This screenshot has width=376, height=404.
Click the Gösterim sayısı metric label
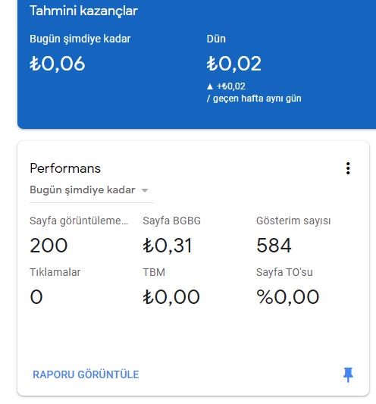coord(293,221)
